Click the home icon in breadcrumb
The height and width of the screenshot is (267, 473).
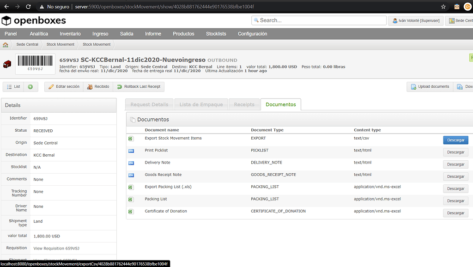[x=6, y=45]
